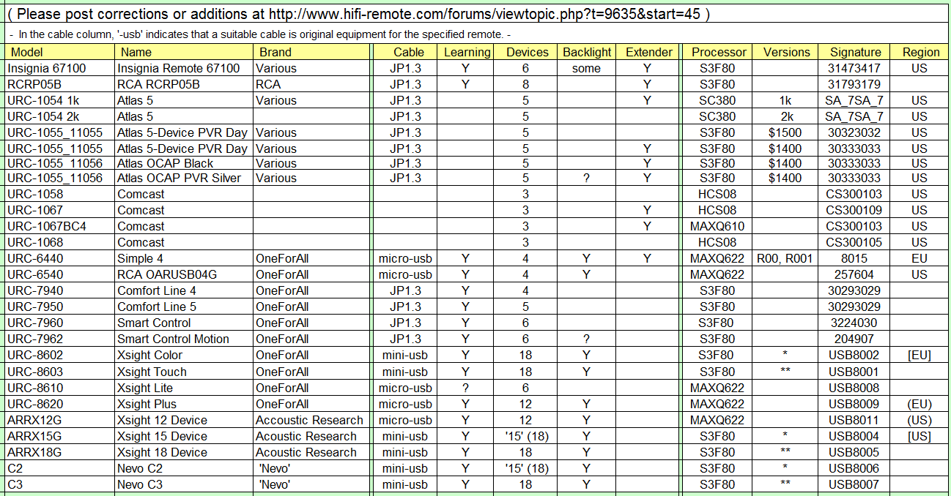Select the URC-1067BC4 model cell
The width and height of the screenshot is (951, 496).
[x=47, y=226]
